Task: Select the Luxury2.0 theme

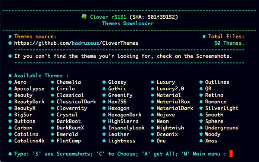Action: pyautogui.click(x=171, y=89)
